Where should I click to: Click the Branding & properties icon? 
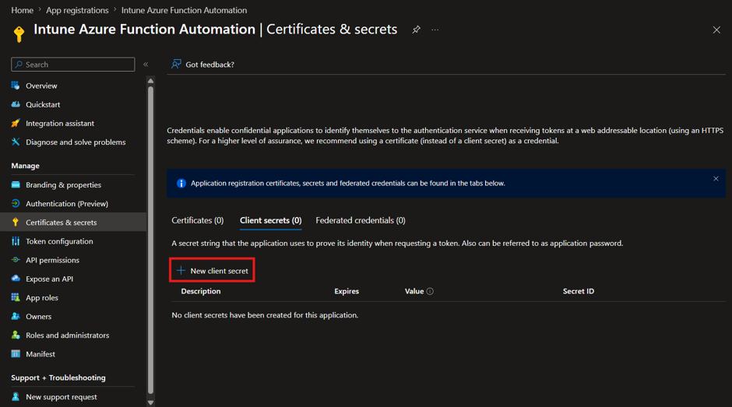(x=16, y=184)
